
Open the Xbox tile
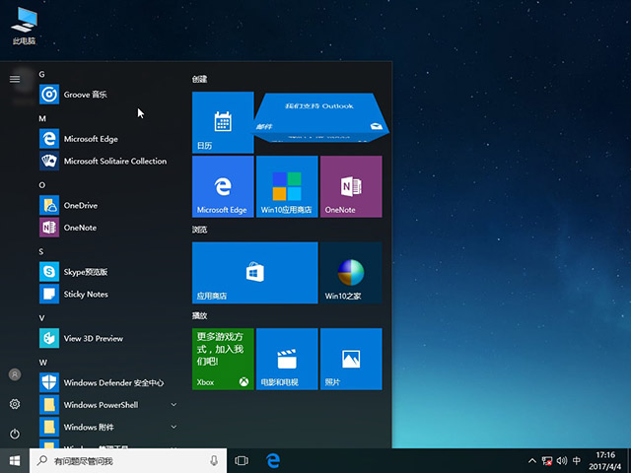(222, 359)
